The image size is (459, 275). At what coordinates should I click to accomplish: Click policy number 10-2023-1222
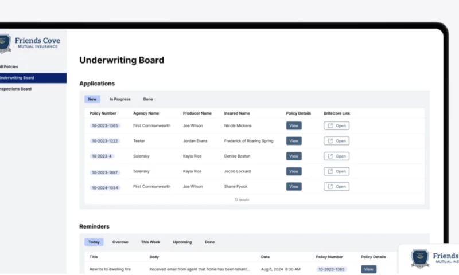tap(105, 141)
